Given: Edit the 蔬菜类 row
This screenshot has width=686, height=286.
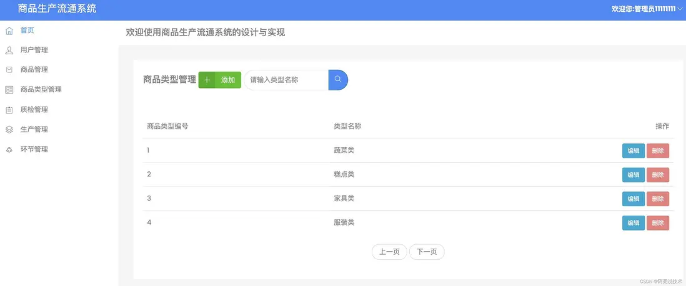Looking at the screenshot, I should [x=633, y=151].
